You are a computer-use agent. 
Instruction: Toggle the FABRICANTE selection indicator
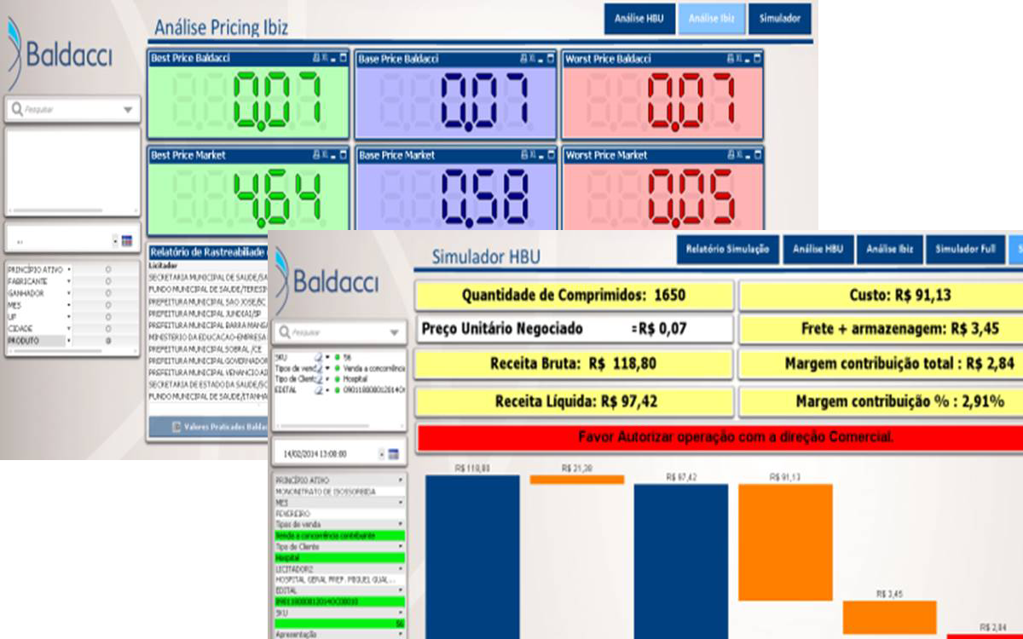coord(107,281)
